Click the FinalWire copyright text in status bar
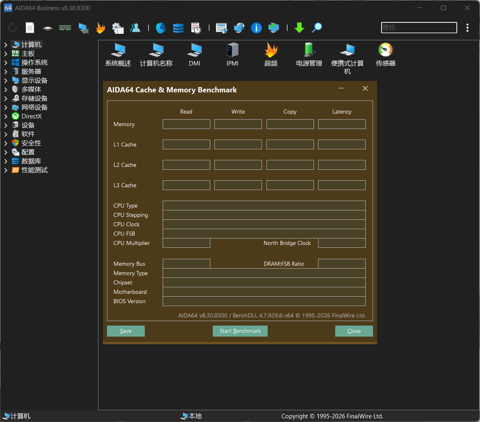The image size is (480, 422). click(332, 416)
